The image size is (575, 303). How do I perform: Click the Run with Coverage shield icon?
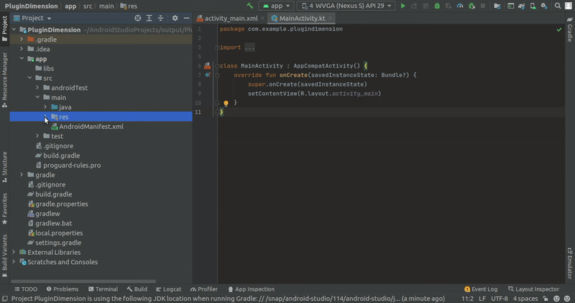click(x=448, y=6)
